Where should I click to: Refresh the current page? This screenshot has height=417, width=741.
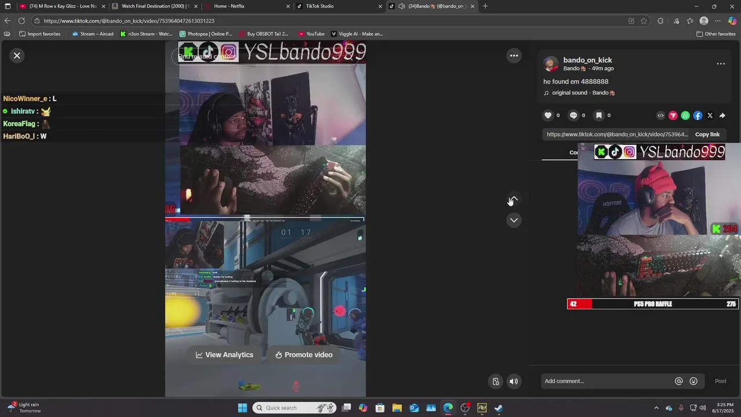[x=21, y=21]
